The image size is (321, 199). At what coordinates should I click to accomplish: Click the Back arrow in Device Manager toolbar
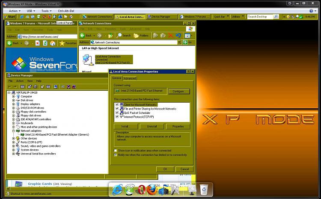point(9,87)
